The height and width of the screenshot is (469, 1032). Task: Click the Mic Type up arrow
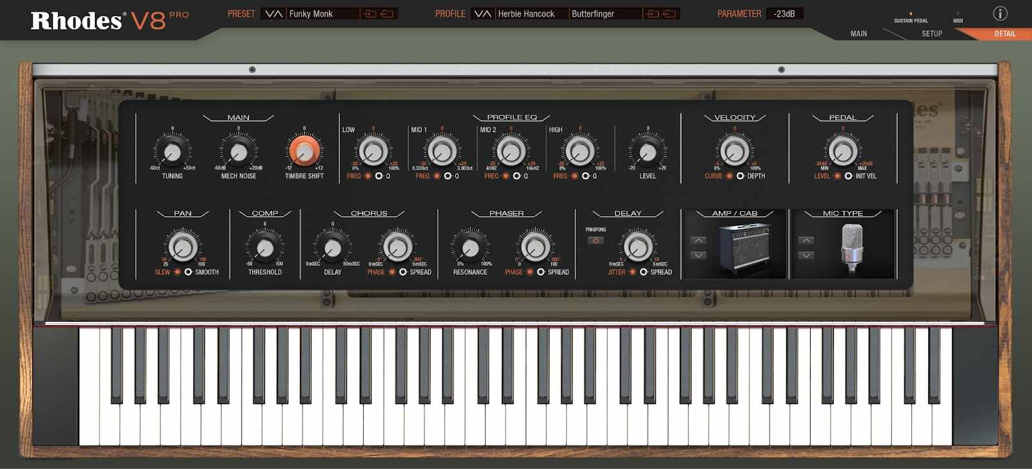806,241
